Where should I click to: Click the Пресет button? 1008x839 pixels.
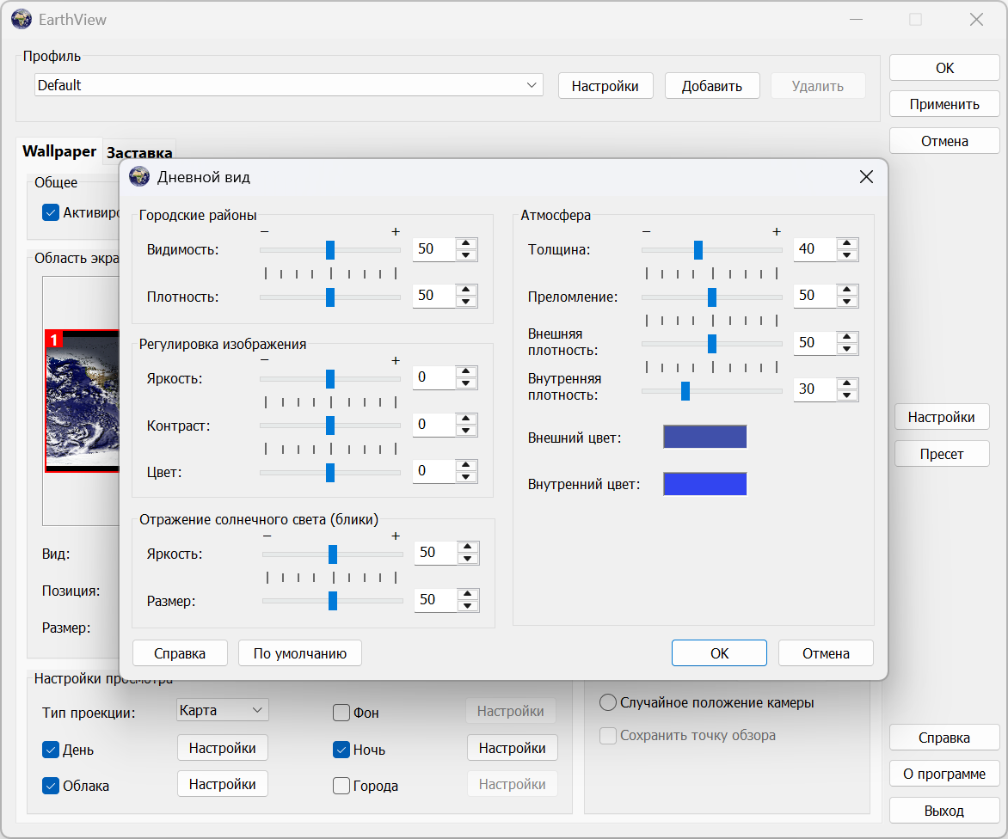[x=941, y=454]
